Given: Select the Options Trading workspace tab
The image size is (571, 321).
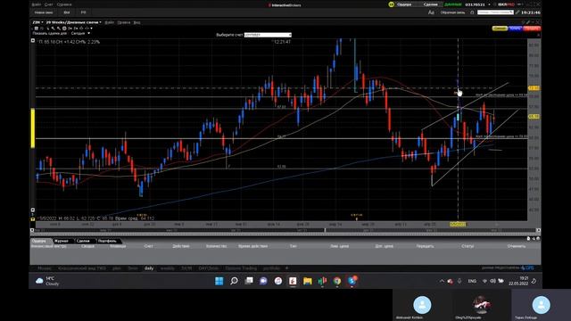Looking at the screenshot, I should 241,268.
